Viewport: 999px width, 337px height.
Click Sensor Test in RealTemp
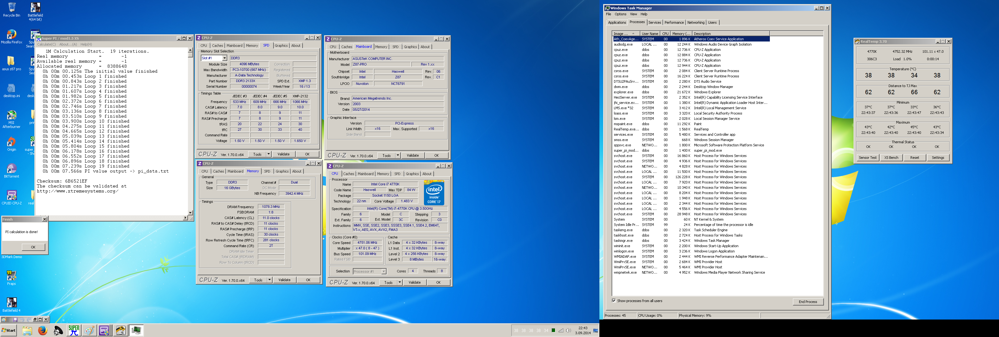coord(868,158)
